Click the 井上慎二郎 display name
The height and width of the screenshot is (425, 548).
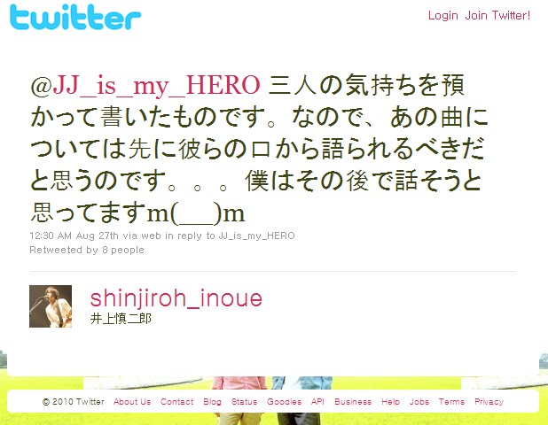(x=121, y=319)
